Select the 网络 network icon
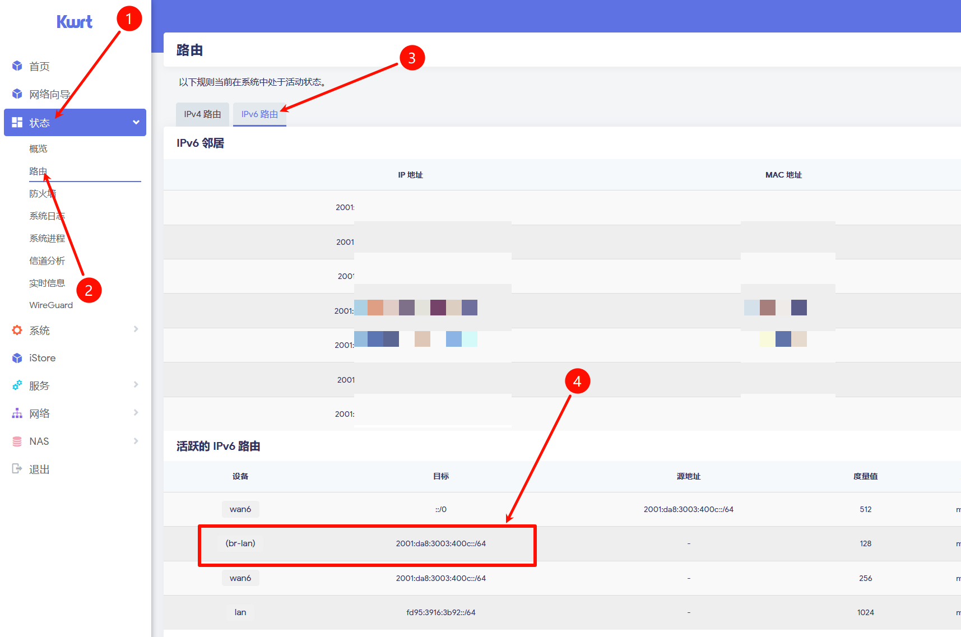This screenshot has width=961, height=637. [x=17, y=413]
